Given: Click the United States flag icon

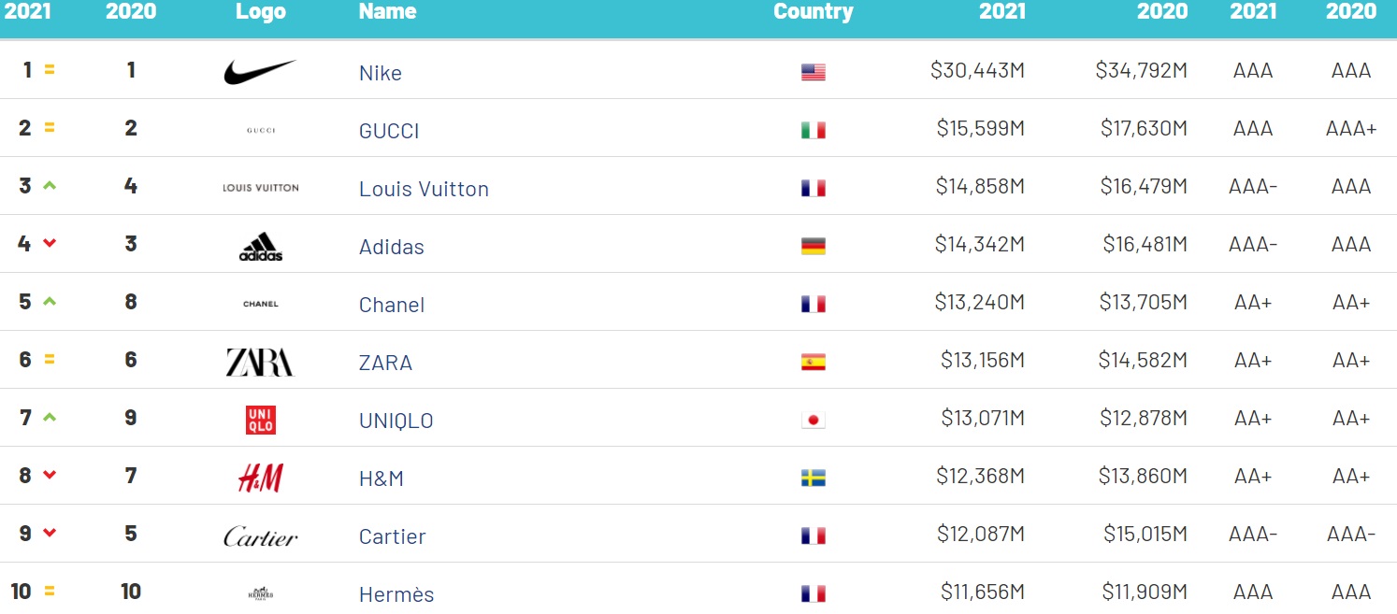Looking at the screenshot, I should [814, 72].
